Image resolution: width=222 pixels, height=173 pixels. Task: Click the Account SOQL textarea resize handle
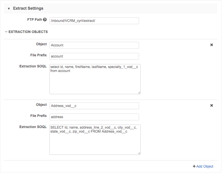tap(139, 92)
